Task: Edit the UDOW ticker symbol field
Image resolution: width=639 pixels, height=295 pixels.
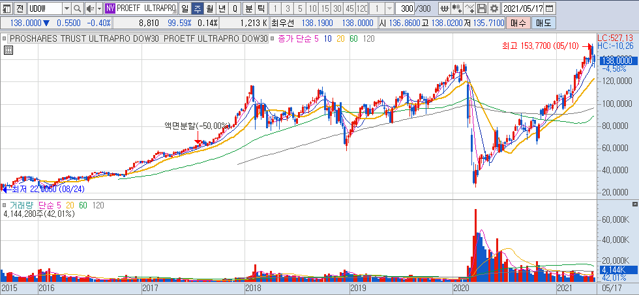Action: tap(45, 8)
